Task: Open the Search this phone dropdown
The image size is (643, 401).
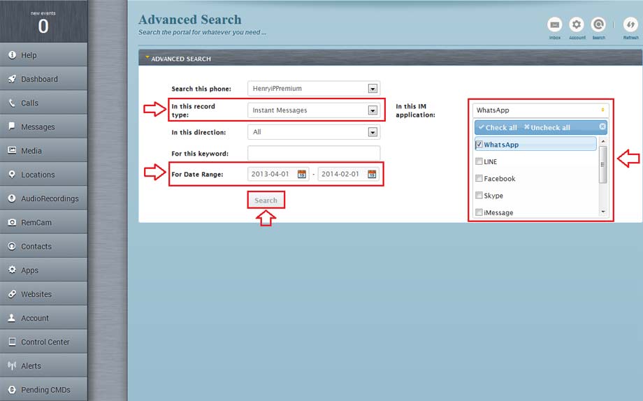Action: click(314, 88)
